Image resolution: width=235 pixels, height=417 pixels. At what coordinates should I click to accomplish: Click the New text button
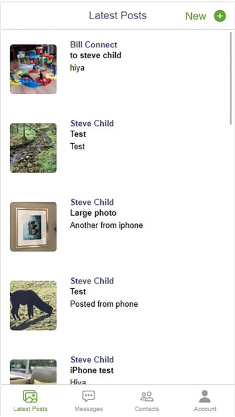coord(195,16)
